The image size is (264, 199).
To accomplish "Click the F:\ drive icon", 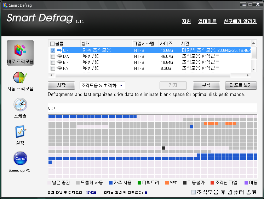I will coord(59,68).
